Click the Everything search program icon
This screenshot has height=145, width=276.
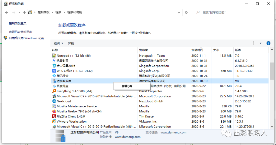click(54, 91)
